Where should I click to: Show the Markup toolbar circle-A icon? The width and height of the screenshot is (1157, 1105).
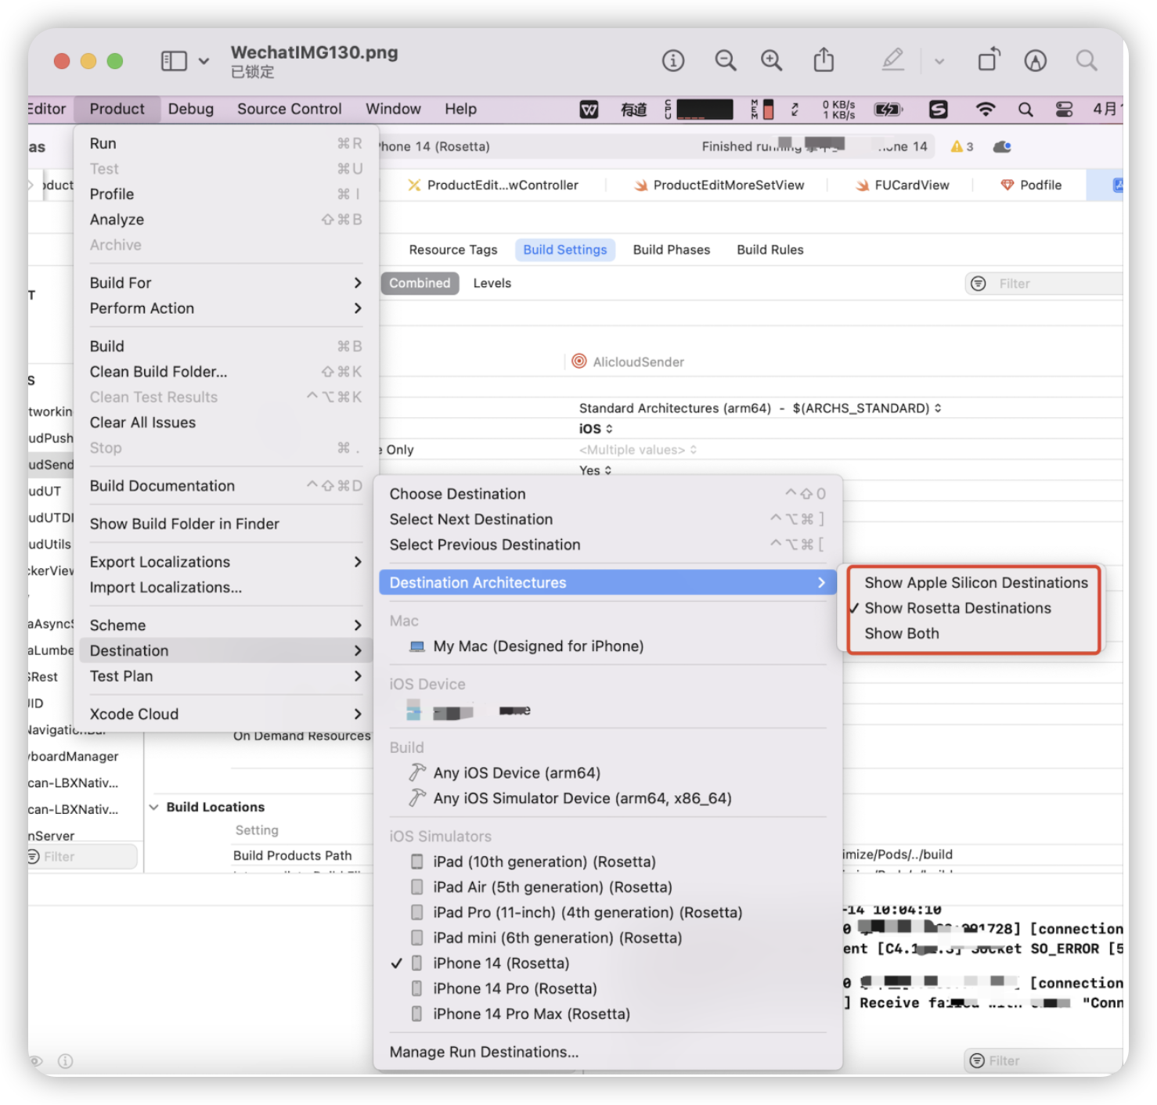[x=1036, y=60]
